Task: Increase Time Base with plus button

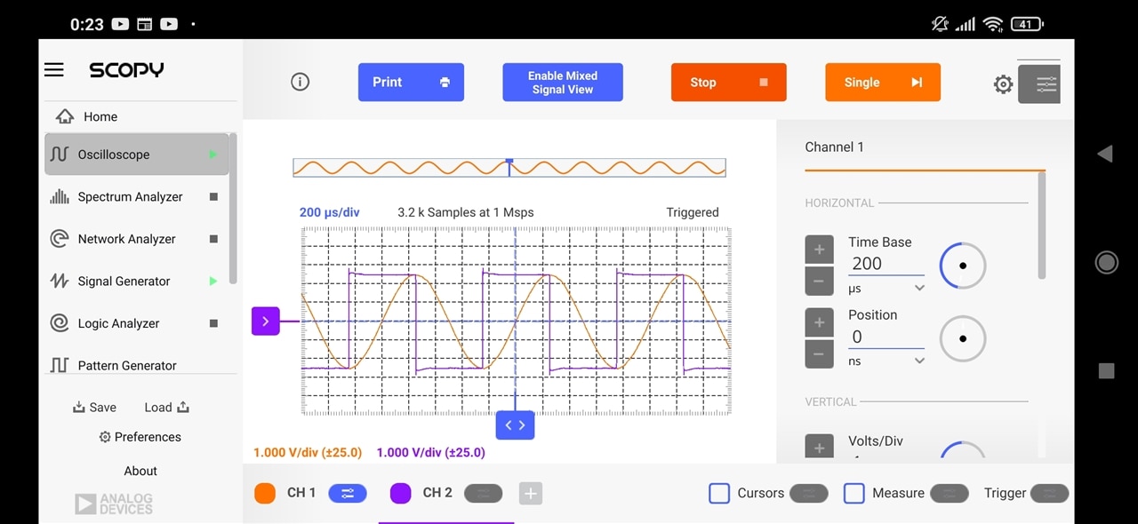Action: coord(820,250)
